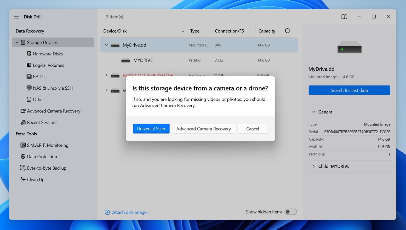Choose Universal Scan in the dialog

click(151, 129)
